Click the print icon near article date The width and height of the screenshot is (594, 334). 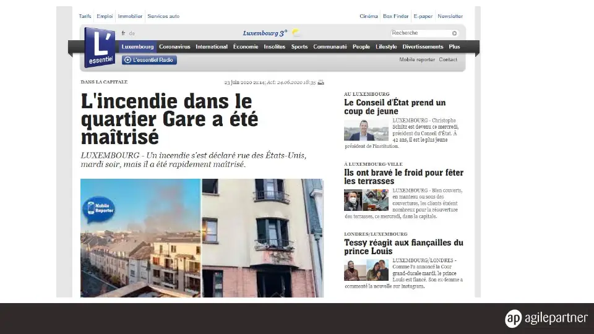click(321, 82)
